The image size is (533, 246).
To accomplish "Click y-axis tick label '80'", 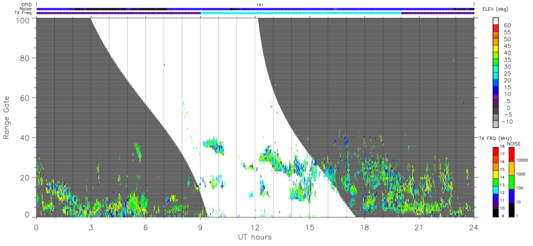I will 25,58.
